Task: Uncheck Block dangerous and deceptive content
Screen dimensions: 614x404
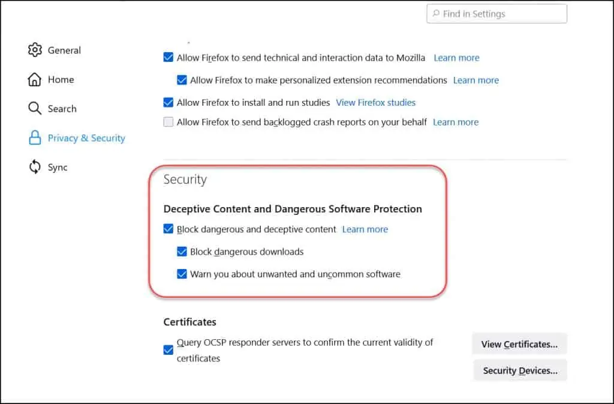Action: pyautogui.click(x=168, y=229)
